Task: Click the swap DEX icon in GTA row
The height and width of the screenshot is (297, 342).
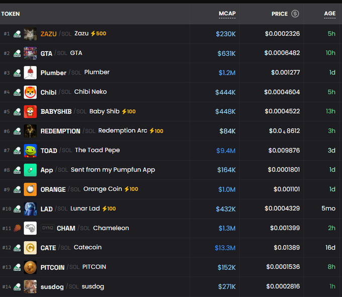Action: click(17, 53)
